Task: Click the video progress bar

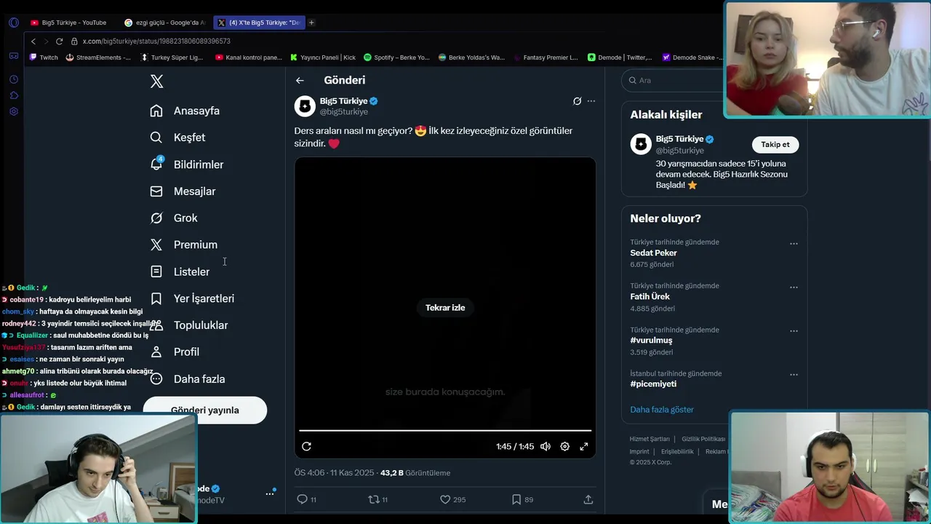Action: 445,431
